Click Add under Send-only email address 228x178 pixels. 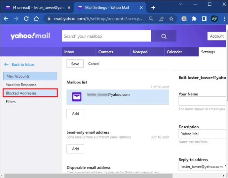tap(75, 149)
